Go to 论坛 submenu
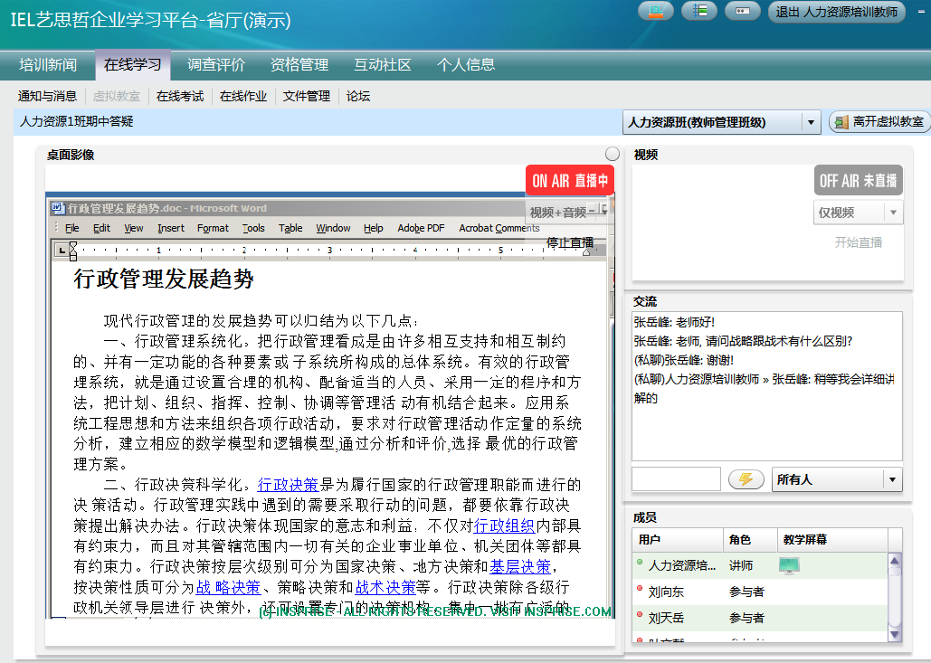Viewport: 931px width, 663px height. 358,96
